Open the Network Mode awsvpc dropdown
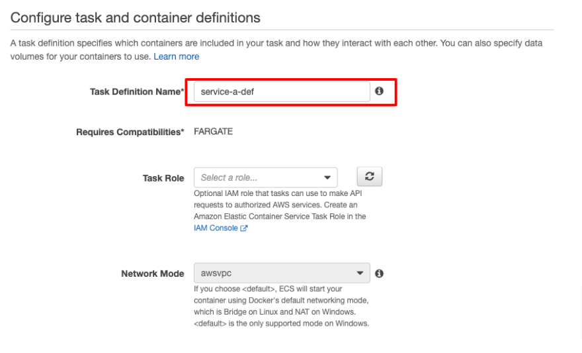 tap(282, 273)
